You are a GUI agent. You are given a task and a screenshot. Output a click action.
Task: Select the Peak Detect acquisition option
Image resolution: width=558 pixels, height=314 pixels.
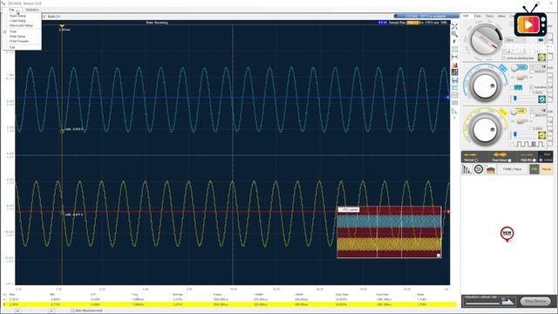[x=509, y=160]
